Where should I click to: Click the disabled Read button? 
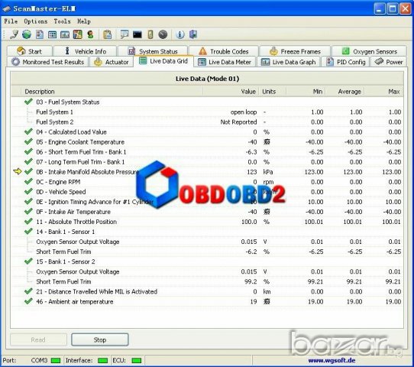tap(38, 339)
